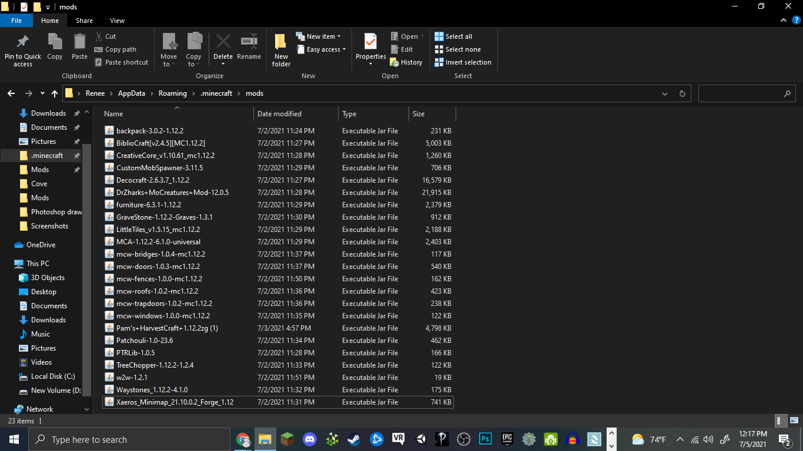The width and height of the screenshot is (803, 451).
Task: Click the Help question mark icon
Action: [796, 21]
